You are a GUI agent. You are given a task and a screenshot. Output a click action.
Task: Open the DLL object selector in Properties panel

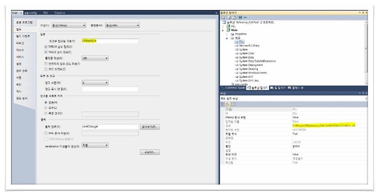click(x=294, y=99)
